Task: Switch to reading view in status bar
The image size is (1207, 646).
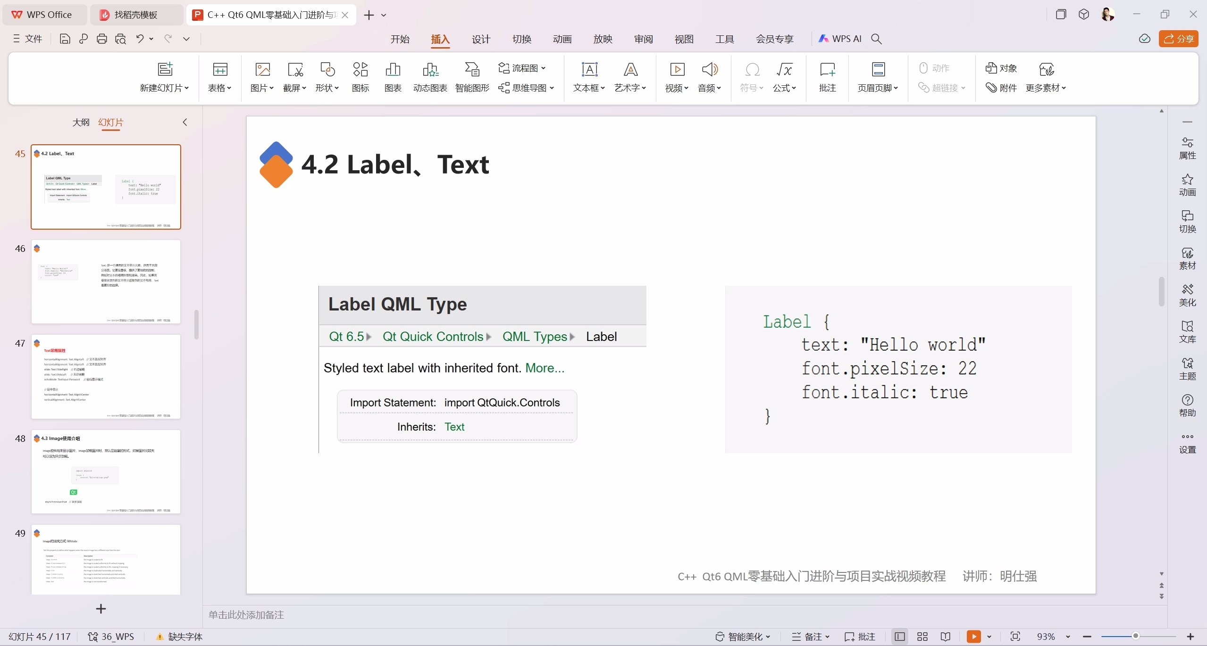Action: 945,636
